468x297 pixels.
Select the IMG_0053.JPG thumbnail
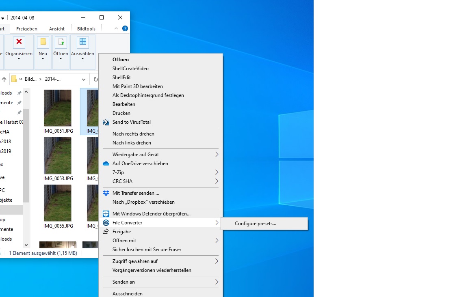58,155
